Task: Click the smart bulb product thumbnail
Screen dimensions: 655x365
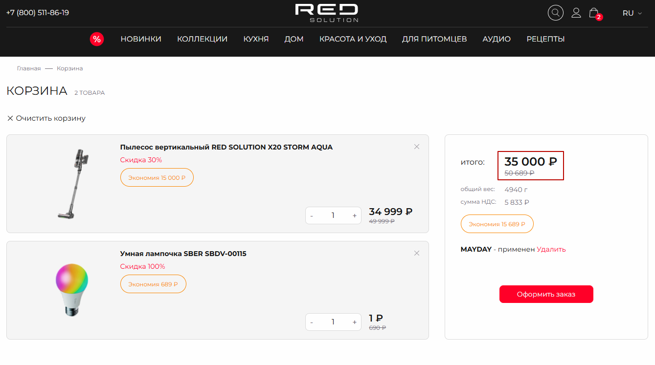Action: [72, 290]
